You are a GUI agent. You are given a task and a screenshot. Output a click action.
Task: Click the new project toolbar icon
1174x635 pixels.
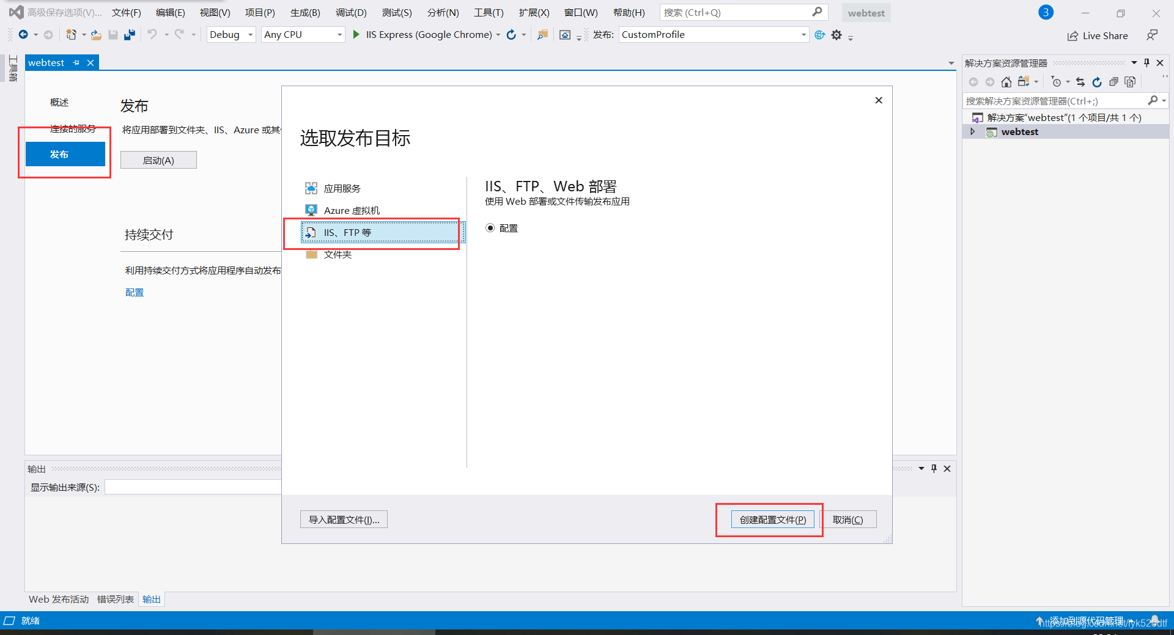pyautogui.click(x=72, y=35)
